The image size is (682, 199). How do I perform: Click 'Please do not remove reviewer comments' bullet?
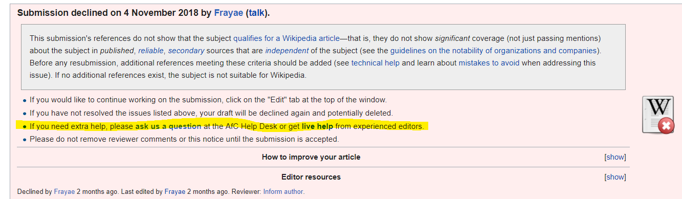coord(184,139)
